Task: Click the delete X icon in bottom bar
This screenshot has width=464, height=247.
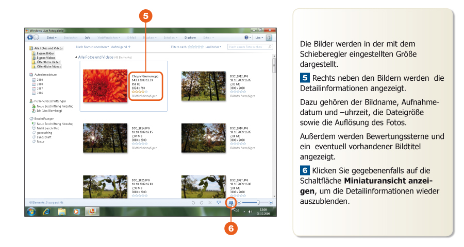Action: click(x=210, y=203)
